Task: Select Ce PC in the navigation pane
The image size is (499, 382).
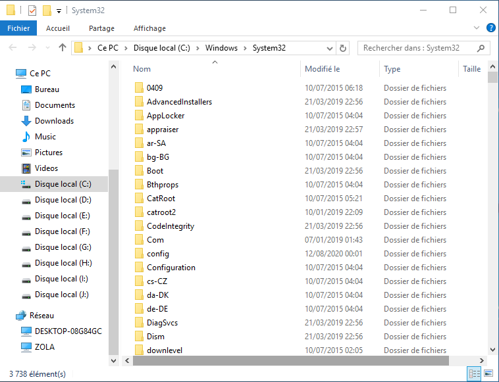Action: tap(33, 74)
